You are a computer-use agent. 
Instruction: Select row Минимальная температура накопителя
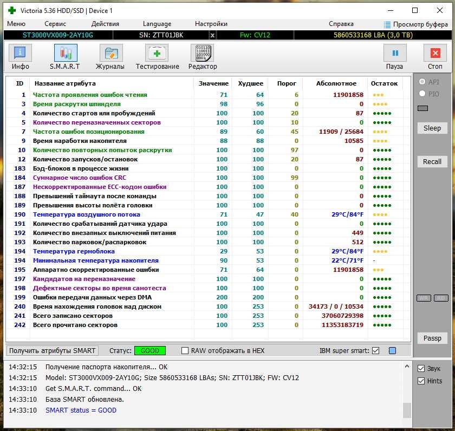pyautogui.click(x=208, y=260)
